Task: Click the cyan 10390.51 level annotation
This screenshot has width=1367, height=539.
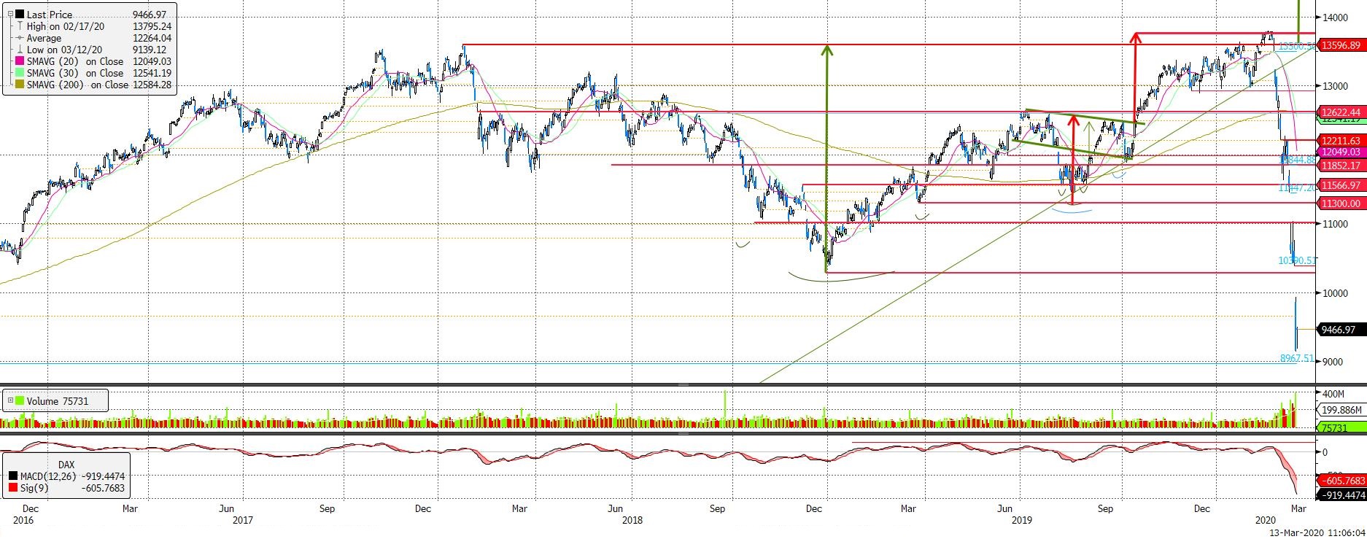Action: point(1298,260)
